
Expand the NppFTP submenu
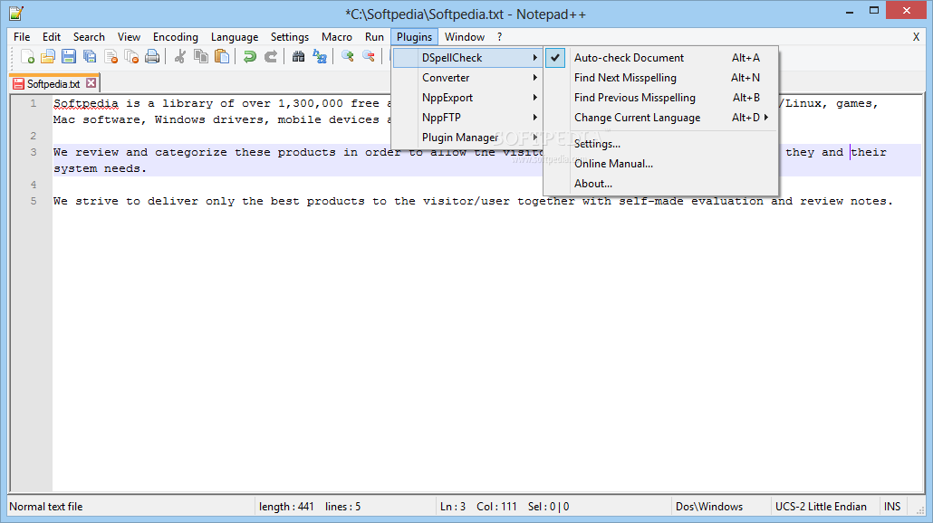point(467,118)
